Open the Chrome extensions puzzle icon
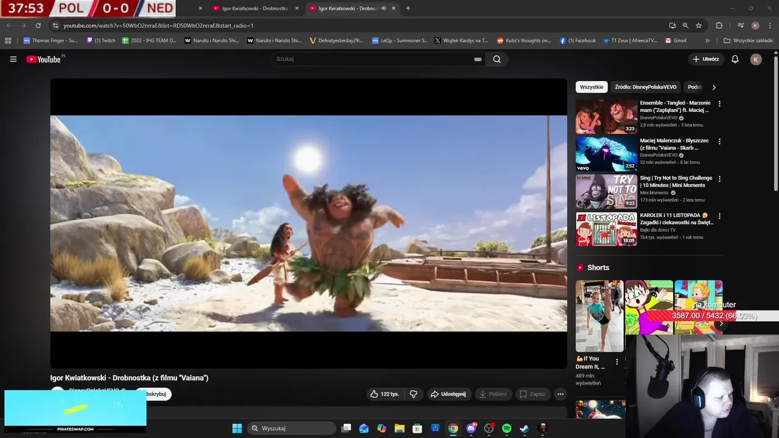The height and width of the screenshot is (438, 779). [719, 26]
